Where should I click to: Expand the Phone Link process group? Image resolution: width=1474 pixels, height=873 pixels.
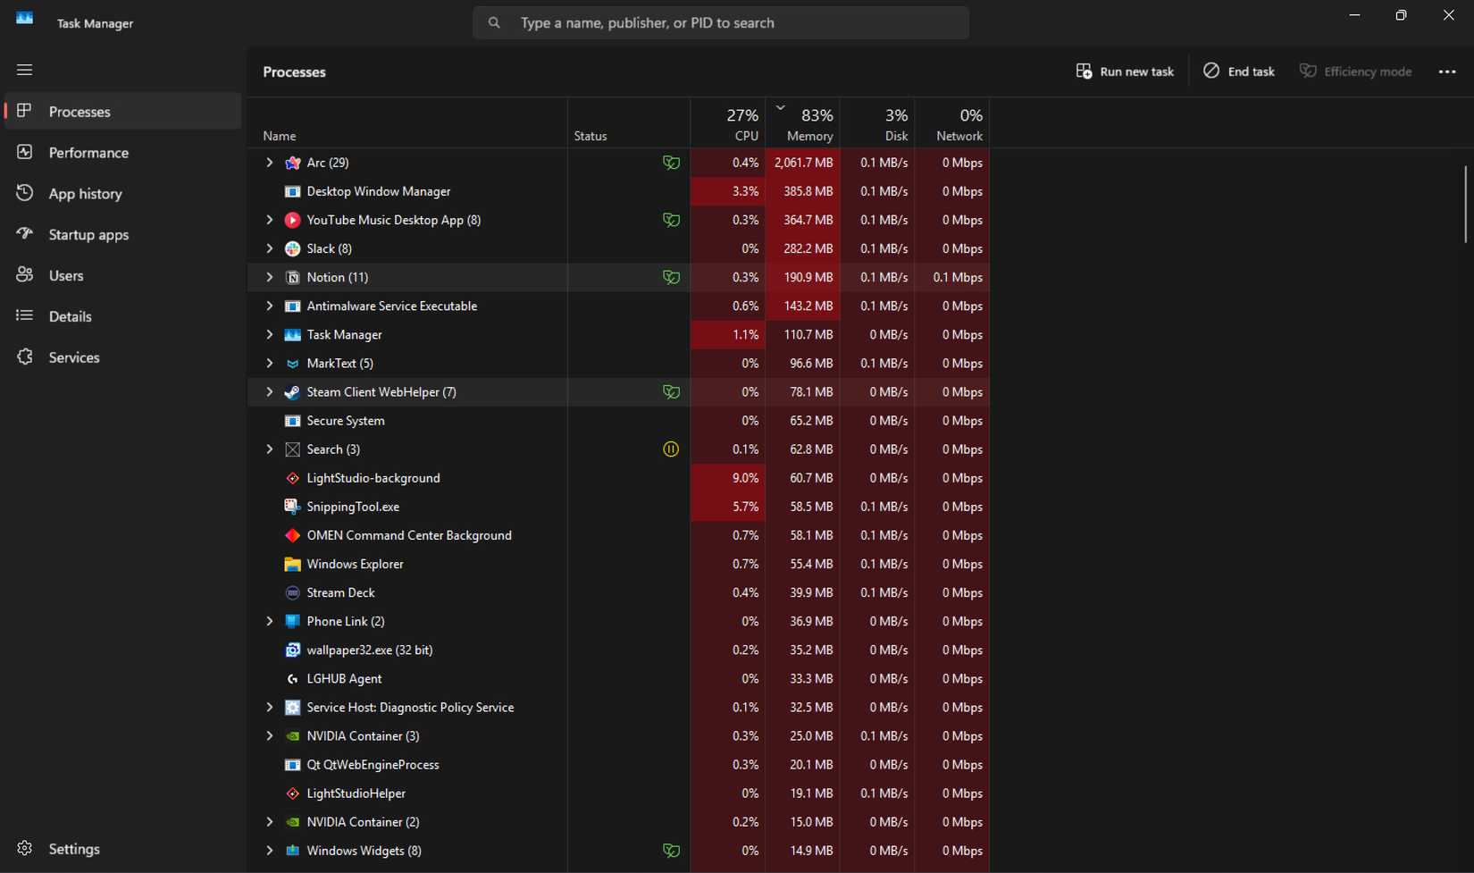[x=270, y=621]
